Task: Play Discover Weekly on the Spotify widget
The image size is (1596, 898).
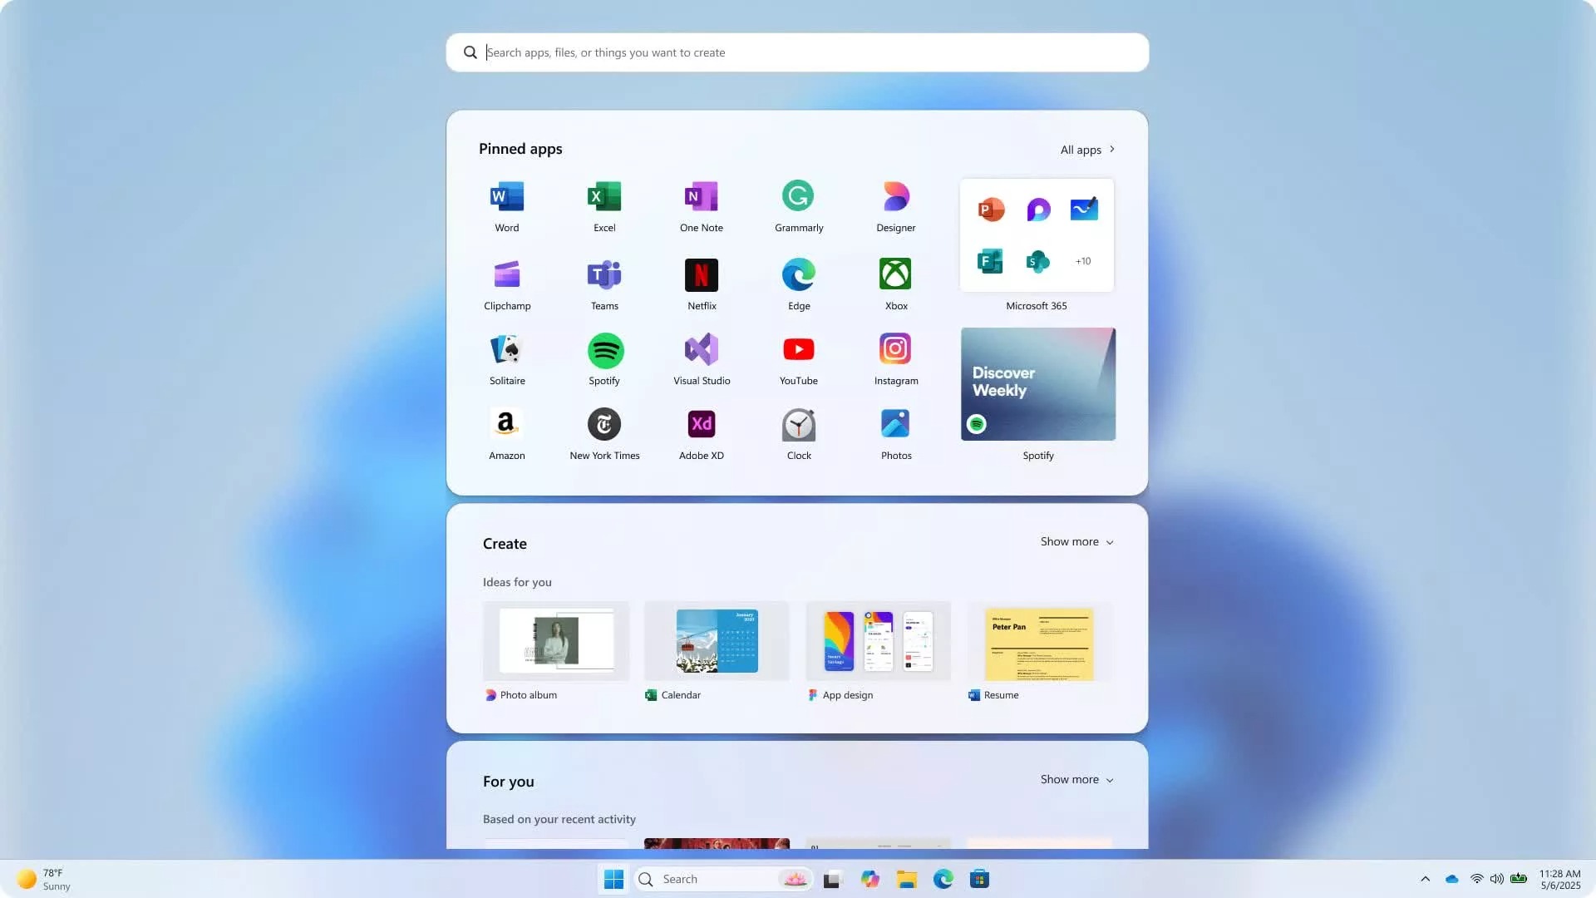Action: point(1037,384)
